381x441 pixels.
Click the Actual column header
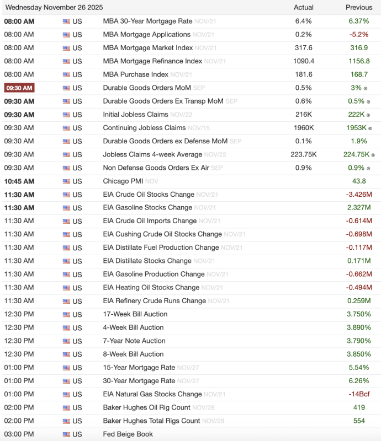point(303,7)
